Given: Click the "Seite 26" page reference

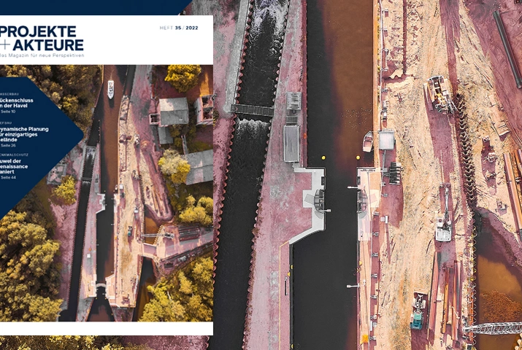Looking at the screenshot, I should coord(8,146).
